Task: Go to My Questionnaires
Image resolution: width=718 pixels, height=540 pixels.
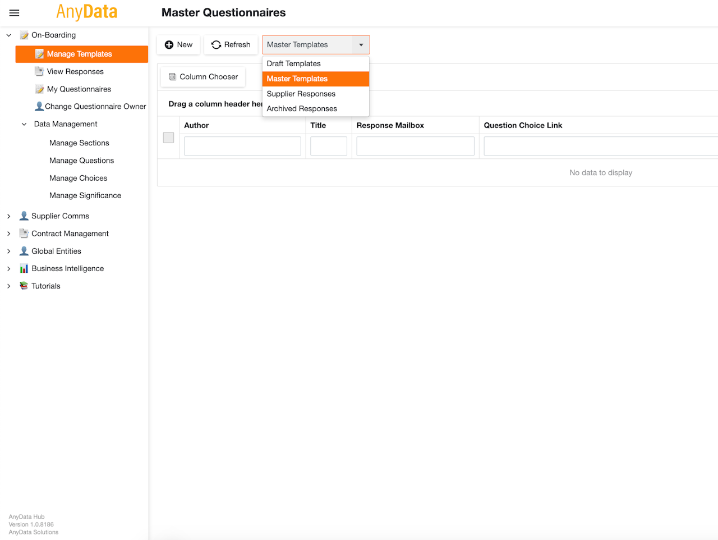Action: 79,89
